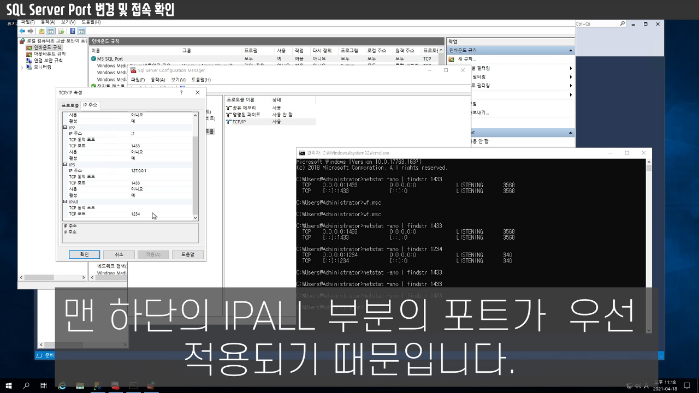699x393 pixels.
Task: Open the Command Prompt taskbar icon
Action: pos(133,386)
